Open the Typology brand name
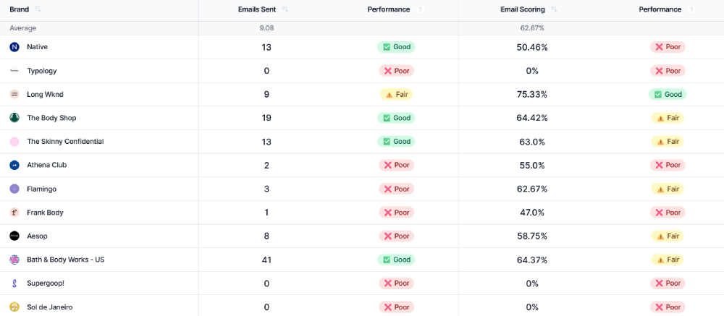This screenshot has width=724, height=316. click(x=41, y=71)
